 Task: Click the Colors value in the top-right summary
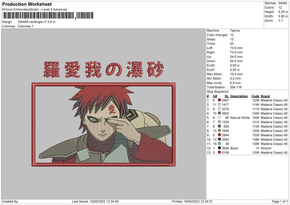[x=280, y=8]
